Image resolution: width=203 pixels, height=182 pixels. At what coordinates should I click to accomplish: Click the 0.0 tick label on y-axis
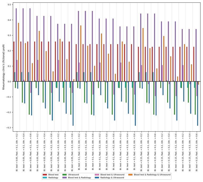(x=9, y=82)
